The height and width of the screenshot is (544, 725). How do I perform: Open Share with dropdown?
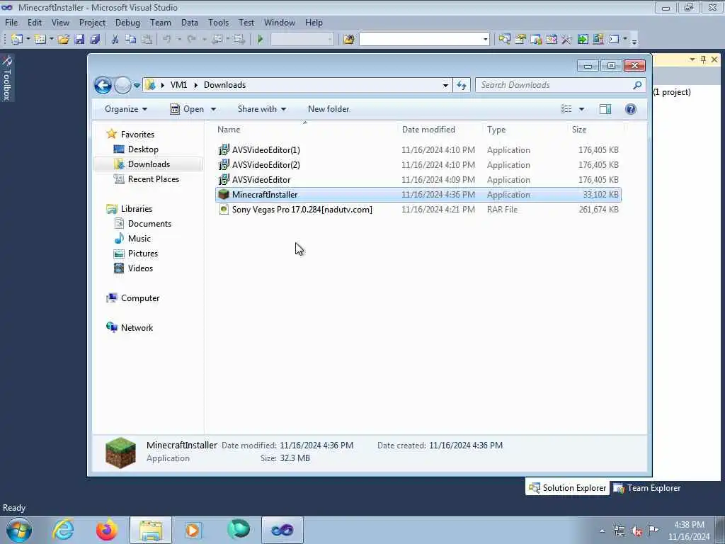pyautogui.click(x=262, y=109)
